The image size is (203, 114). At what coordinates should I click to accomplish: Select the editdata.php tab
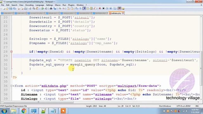(116, 13)
